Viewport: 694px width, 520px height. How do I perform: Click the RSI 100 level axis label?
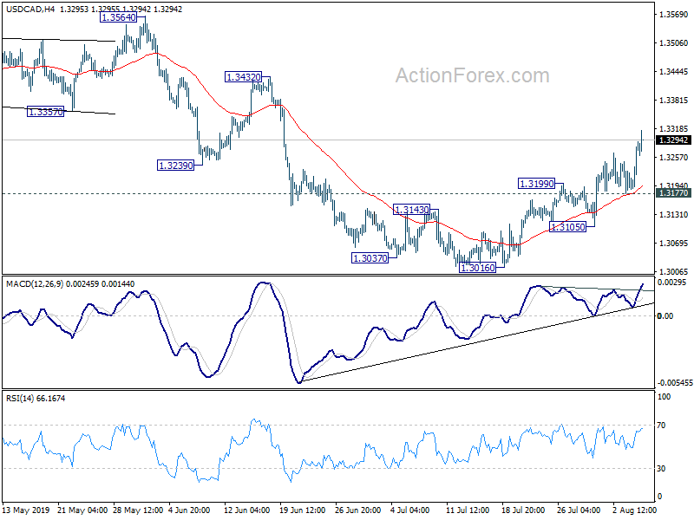point(664,397)
